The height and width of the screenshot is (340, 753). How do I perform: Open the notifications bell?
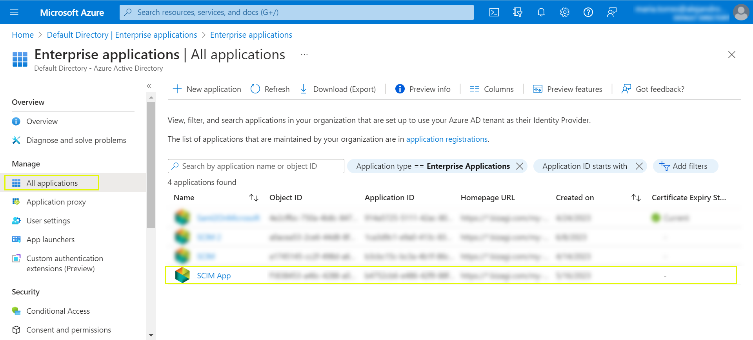click(x=541, y=12)
